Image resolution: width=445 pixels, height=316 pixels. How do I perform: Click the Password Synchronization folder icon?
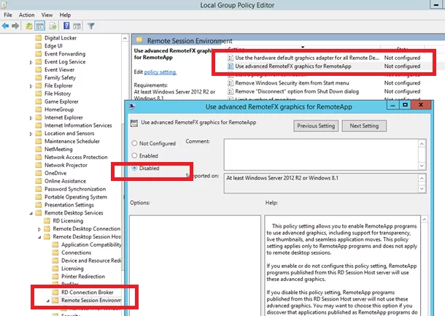[39, 189]
